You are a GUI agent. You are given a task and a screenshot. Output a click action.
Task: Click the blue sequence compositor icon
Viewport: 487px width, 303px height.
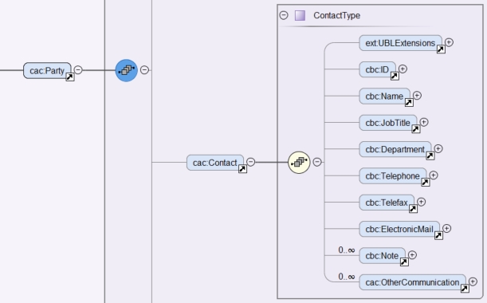click(127, 70)
